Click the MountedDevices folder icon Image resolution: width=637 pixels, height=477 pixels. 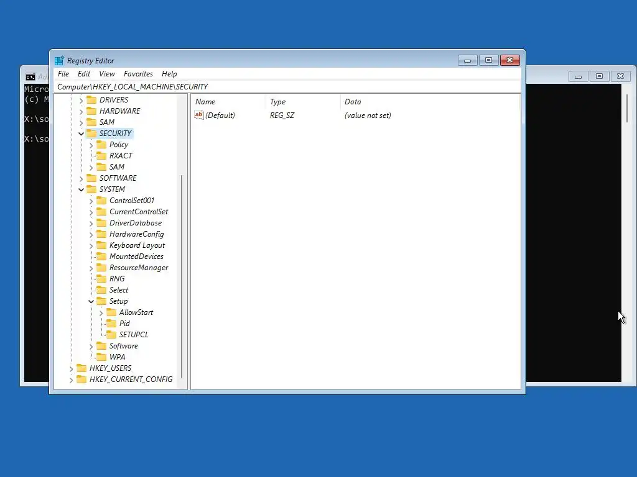[x=101, y=257]
